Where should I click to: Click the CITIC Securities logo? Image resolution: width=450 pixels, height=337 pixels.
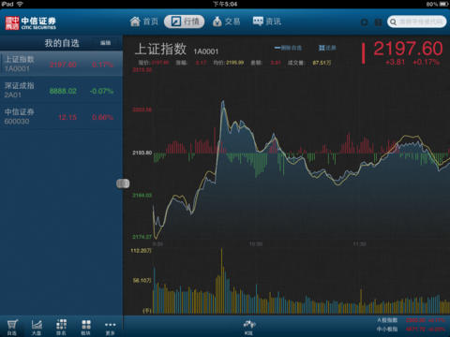point(31,23)
